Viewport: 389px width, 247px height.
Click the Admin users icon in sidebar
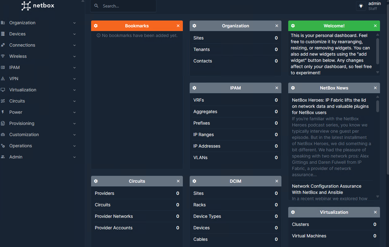(3, 157)
